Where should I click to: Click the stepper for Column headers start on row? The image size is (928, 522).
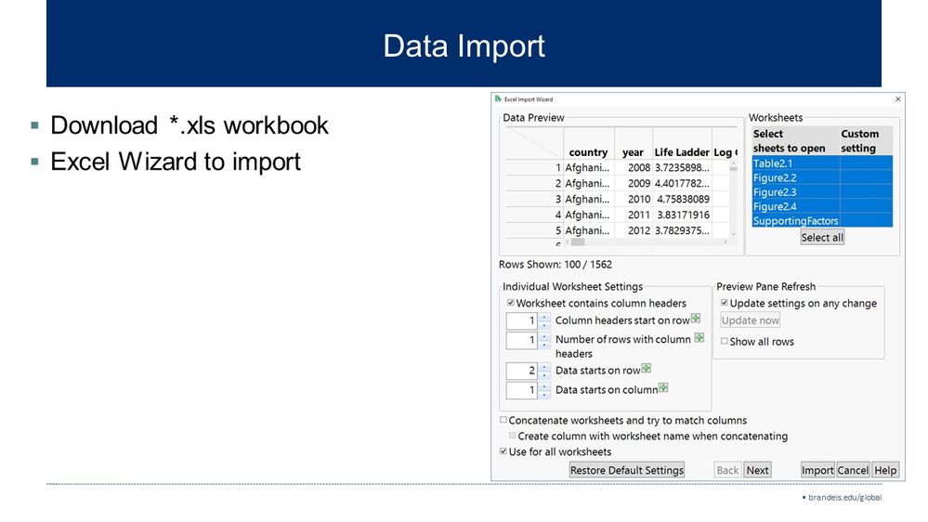tap(544, 320)
